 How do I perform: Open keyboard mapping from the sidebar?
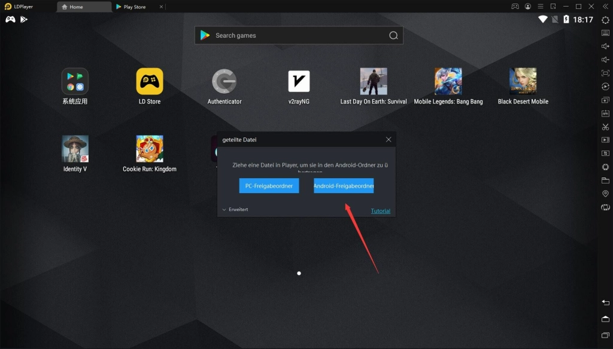click(605, 33)
